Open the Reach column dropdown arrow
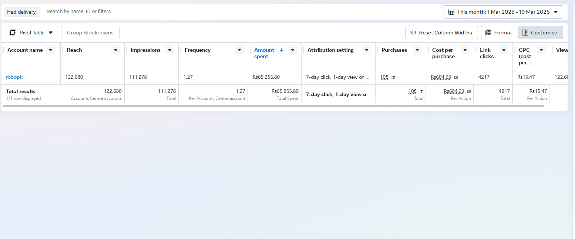Image resolution: width=575 pixels, height=239 pixels. (116, 50)
